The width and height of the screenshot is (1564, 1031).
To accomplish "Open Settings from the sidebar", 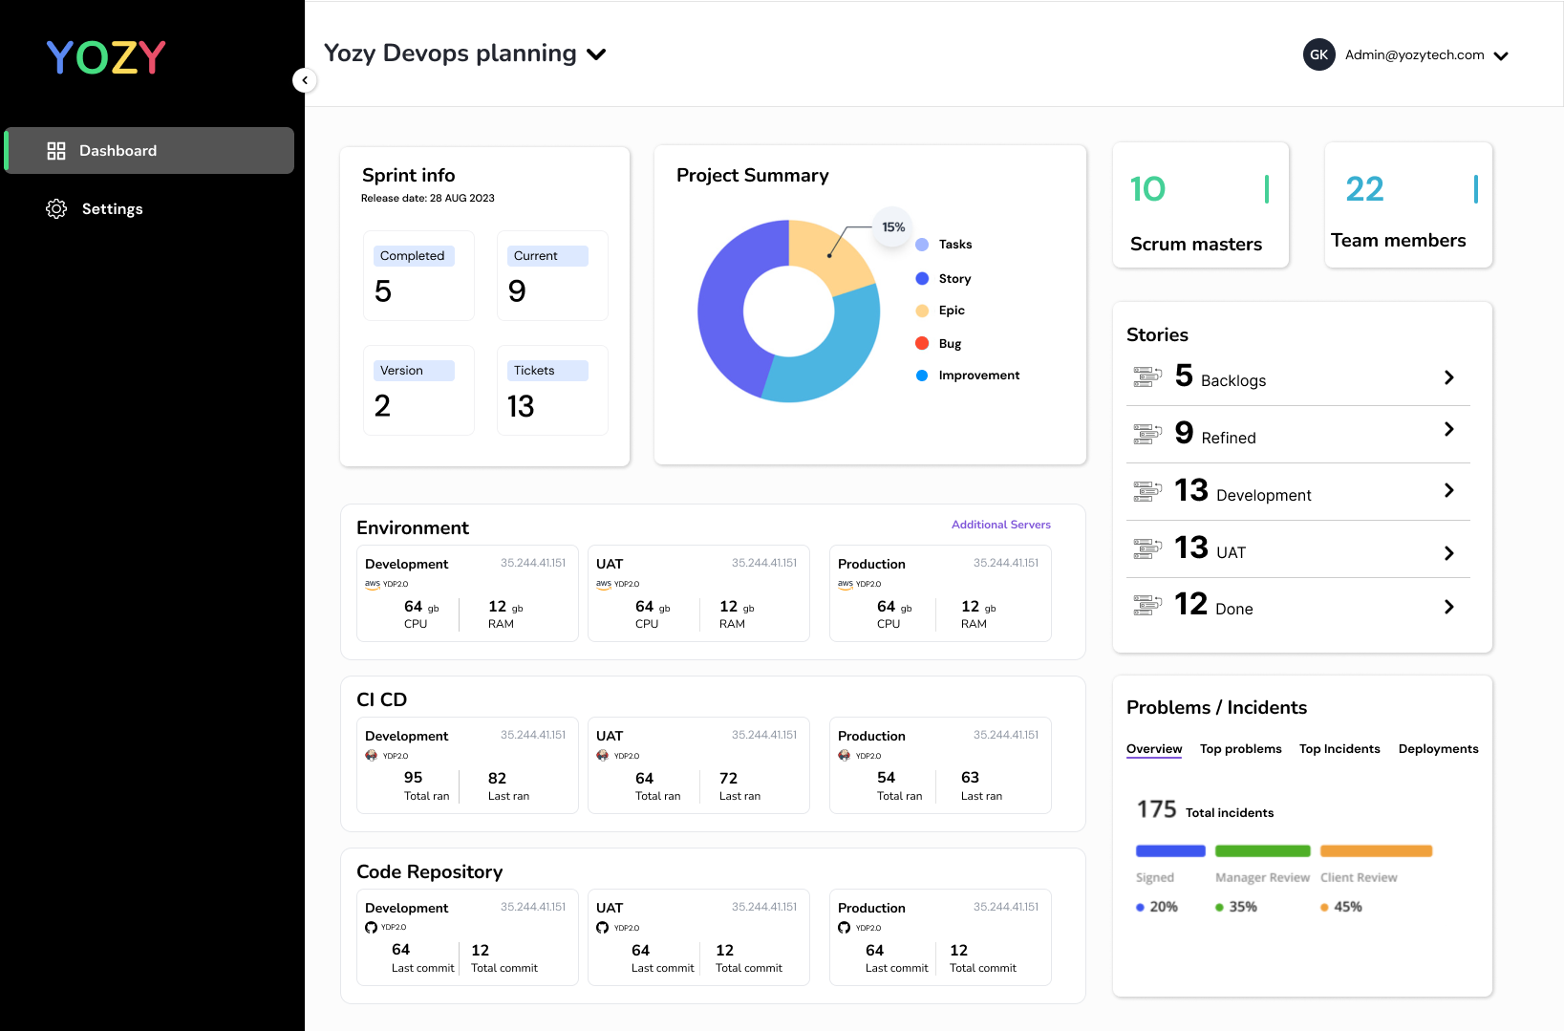I will pos(112,209).
